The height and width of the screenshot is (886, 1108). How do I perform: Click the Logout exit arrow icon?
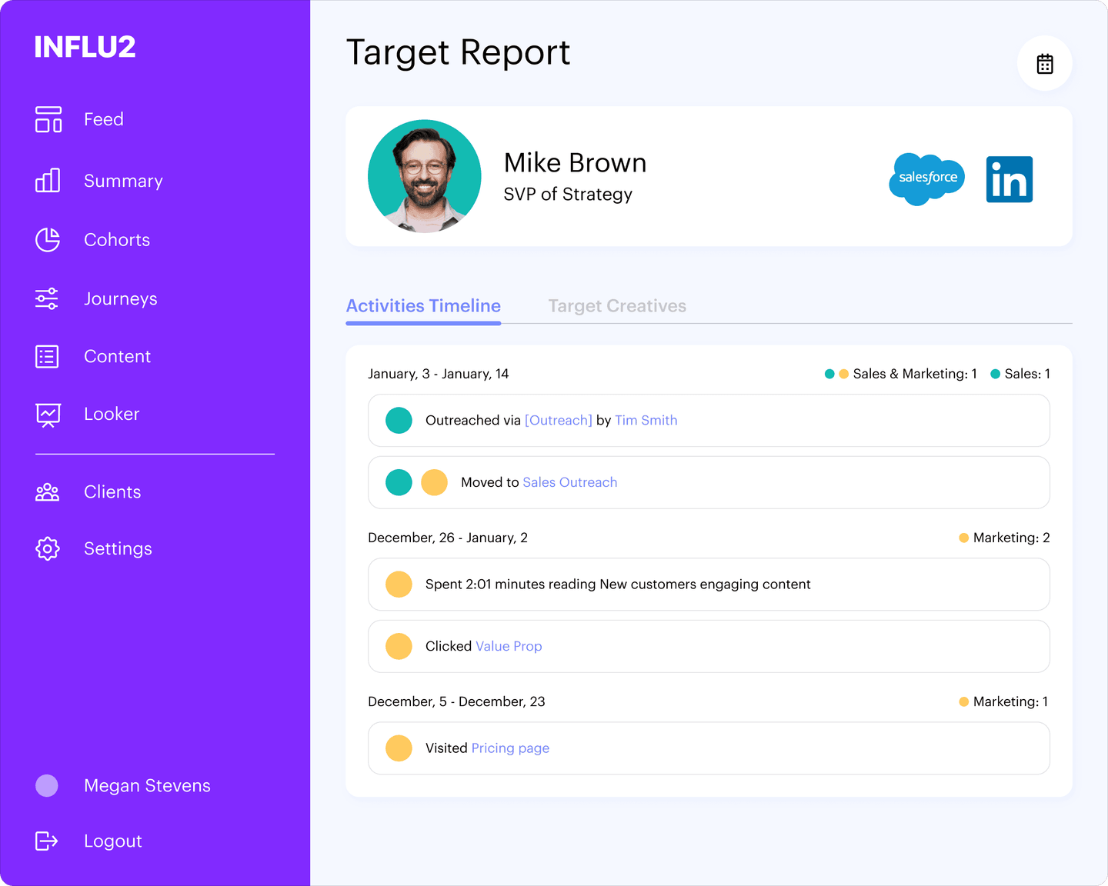48,841
